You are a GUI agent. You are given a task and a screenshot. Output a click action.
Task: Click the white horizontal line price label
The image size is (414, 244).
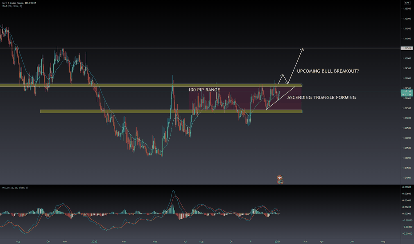point(406,48)
